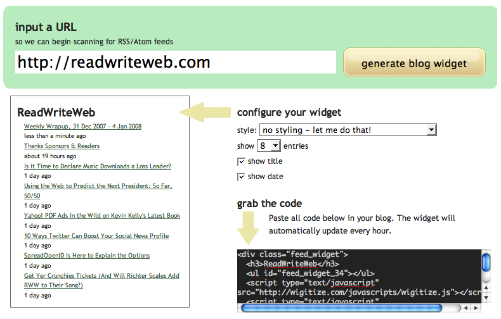The width and height of the screenshot is (501, 319).
Task: Click the 'configure your widget' heading
Action: point(289,112)
